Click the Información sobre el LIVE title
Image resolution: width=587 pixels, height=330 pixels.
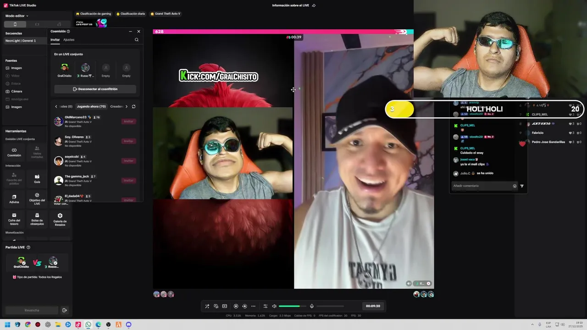[x=290, y=5]
